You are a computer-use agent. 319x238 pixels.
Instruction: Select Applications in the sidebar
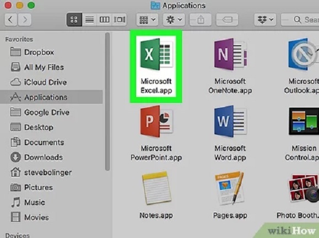point(51,97)
